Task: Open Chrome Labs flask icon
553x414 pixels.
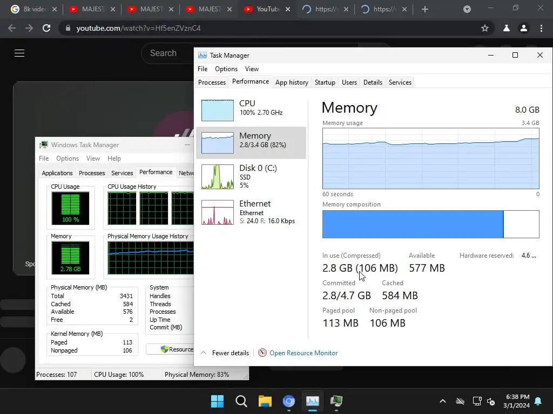Action: tap(507, 28)
